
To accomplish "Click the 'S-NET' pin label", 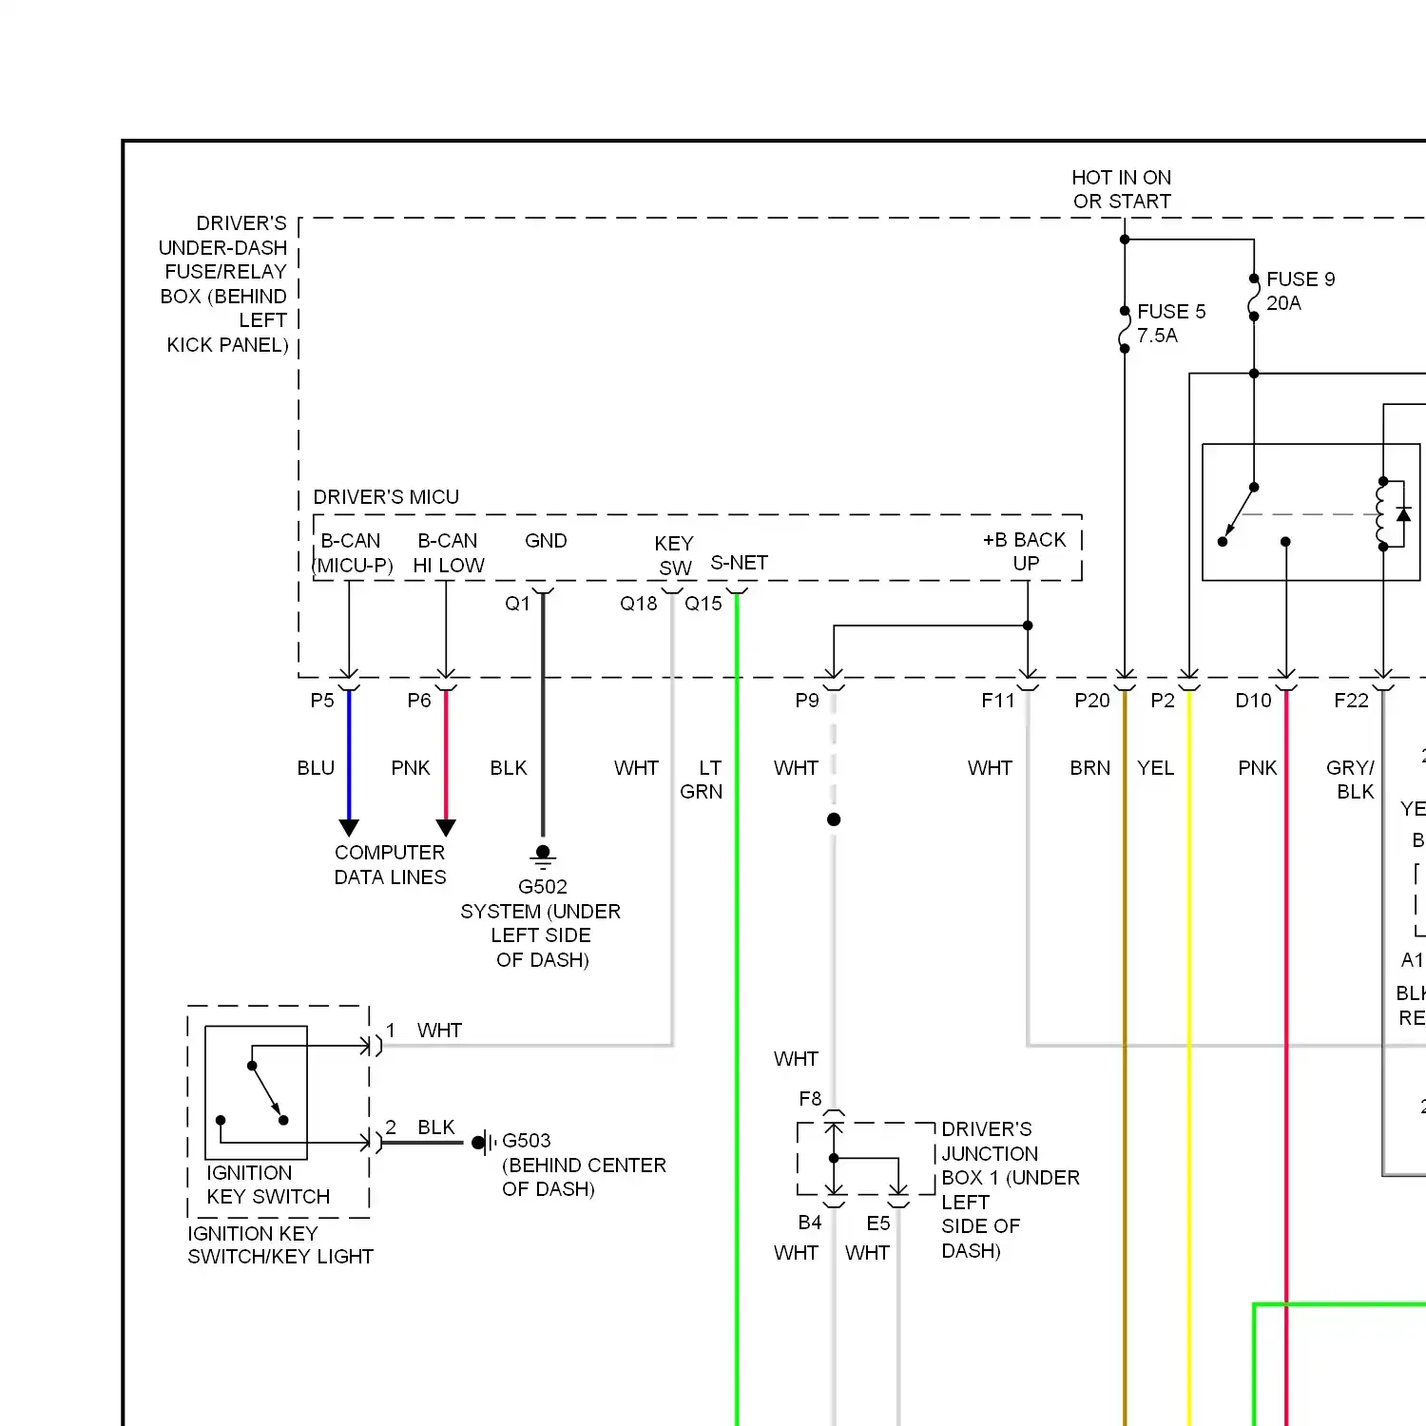I will [739, 563].
